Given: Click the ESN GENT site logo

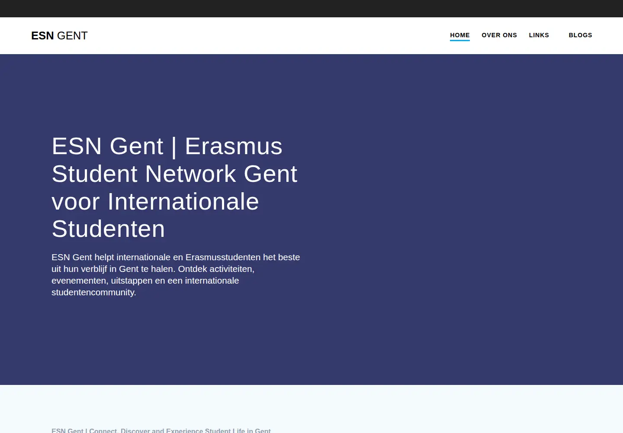Looking at the screenshot, I should tap(59, 36).
